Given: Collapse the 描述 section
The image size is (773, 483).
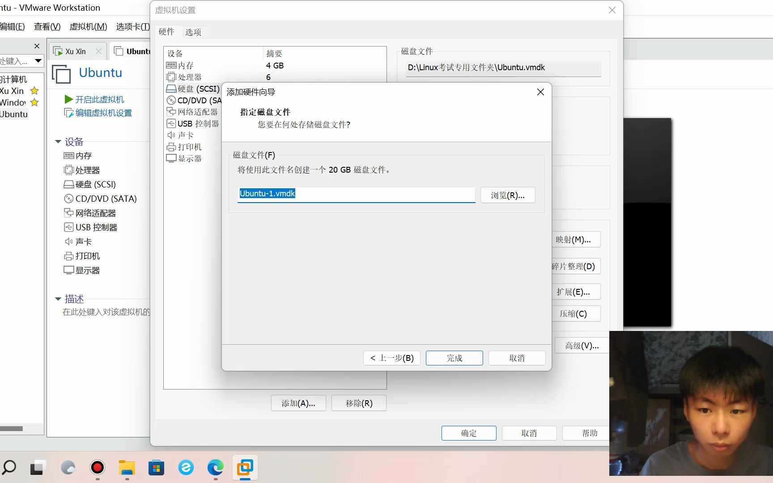Looking at the screenshot, I should (58, 299).
